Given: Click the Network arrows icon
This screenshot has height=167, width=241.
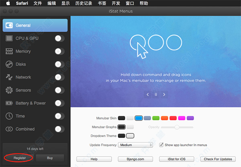Looking at the screenshot, I should 9,77.
